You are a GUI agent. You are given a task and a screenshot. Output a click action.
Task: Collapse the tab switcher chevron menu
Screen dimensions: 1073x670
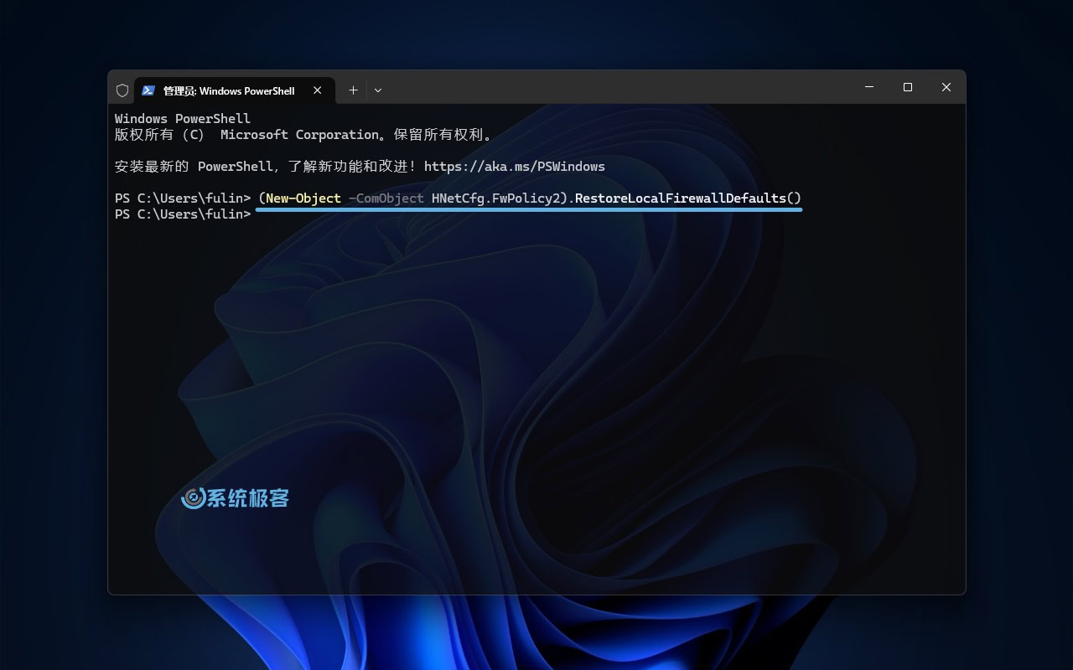(378, 90)
